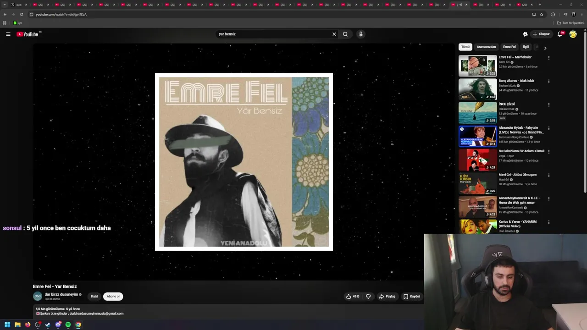
Task: Open the dur biraz dusuneyim channel name
Action: (61, 295)
